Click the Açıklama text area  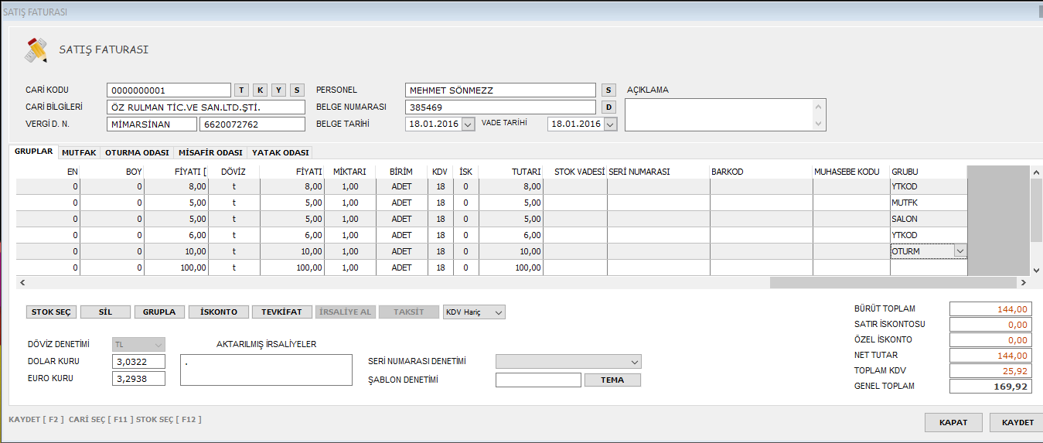tap(719, 114)
